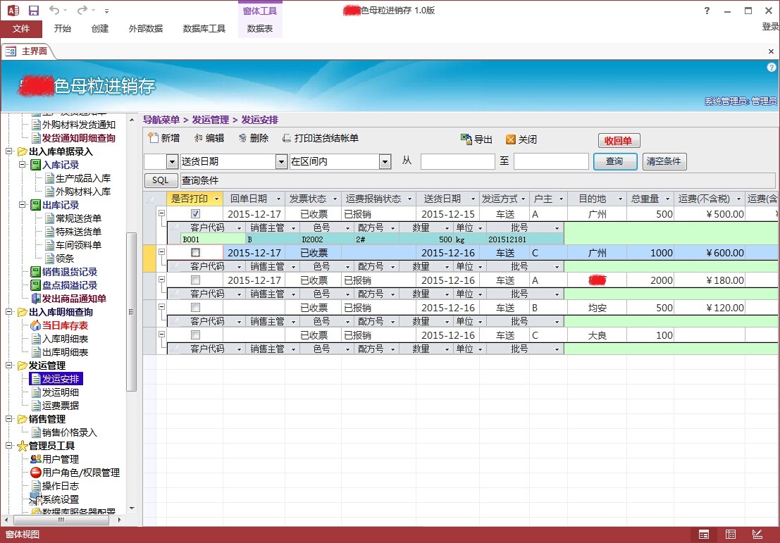The height and width of the screenshot is (543, 780).
Task: Open 发票状态 column filter arrow
Action: click(x=335, y=199)
